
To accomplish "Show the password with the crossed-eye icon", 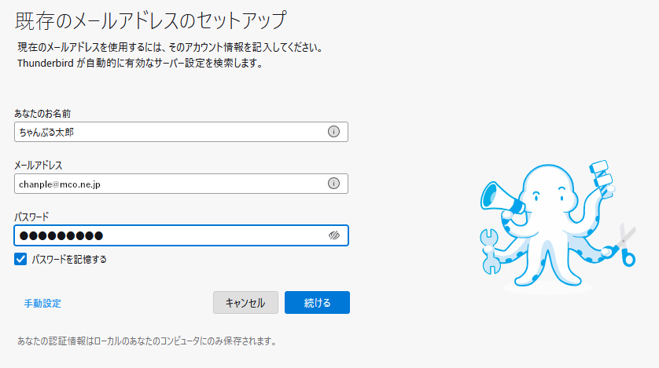I will (x=333, y=235).
